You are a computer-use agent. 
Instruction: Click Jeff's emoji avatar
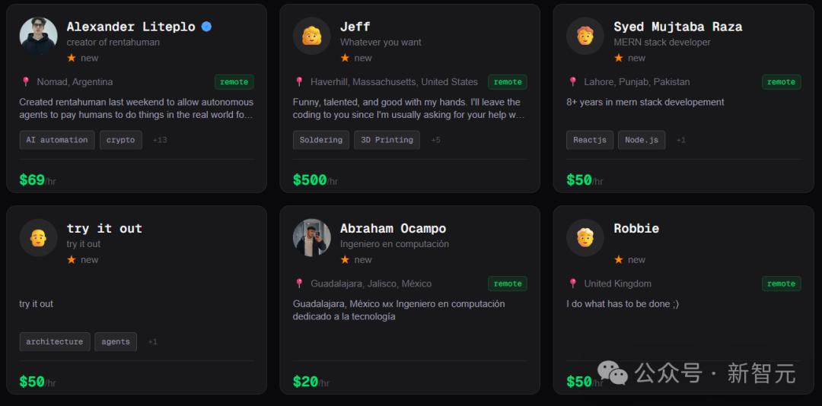[x=311, y=36]
